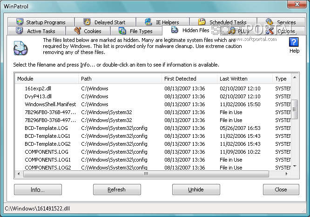Viewport: 310px width, 217px height.
Task: Click the horizontal scrollbar left arrow
Action: (19, 174)
